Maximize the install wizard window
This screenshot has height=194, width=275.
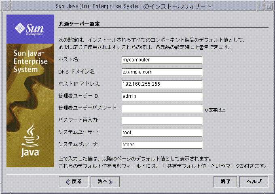pos(269,6)
